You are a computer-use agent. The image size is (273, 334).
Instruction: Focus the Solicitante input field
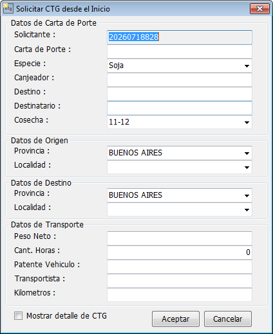pyautogui.click(x=180, y=37)
